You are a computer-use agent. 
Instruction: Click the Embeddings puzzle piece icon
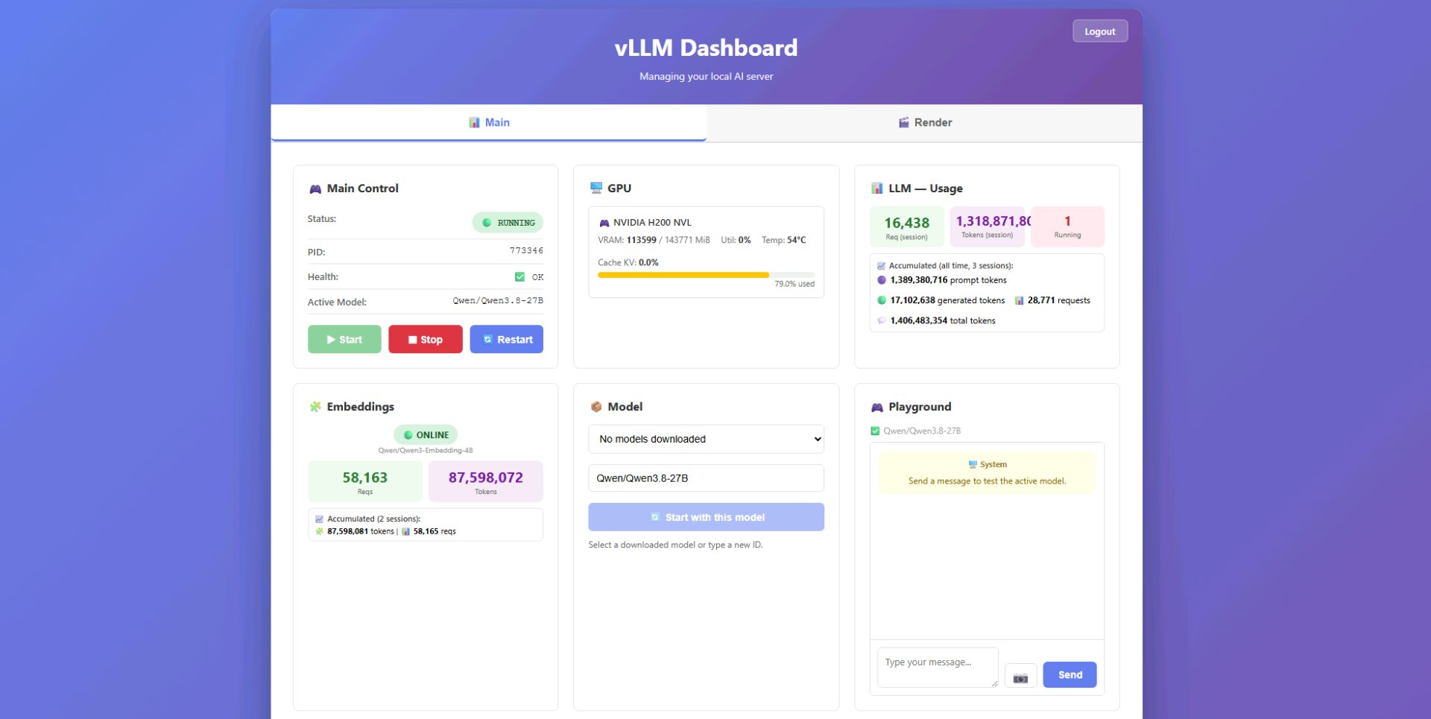tap(315, 407)
